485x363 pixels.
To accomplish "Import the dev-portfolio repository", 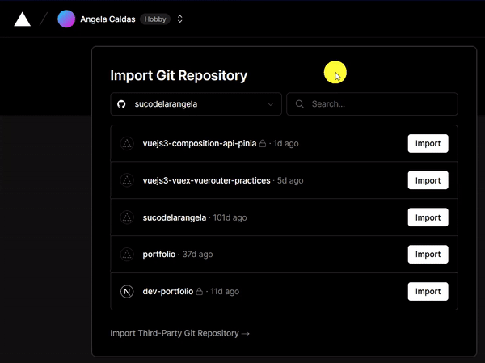I will pyautogui.click(x=428, y=291).
